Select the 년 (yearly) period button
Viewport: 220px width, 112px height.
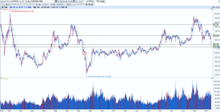pyautogui.click(x=64, y=1)
